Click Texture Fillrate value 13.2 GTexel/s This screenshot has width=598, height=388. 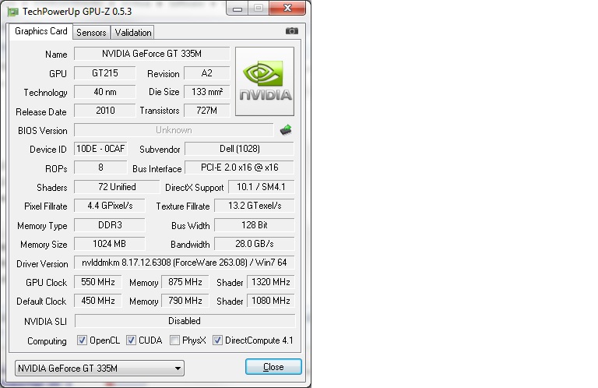(x=255, y=206)
